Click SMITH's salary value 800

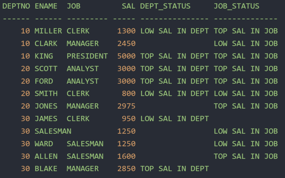click(x=129, y=94)
